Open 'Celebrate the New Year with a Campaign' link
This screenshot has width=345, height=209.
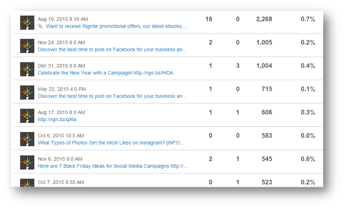[x=106, y=73]
